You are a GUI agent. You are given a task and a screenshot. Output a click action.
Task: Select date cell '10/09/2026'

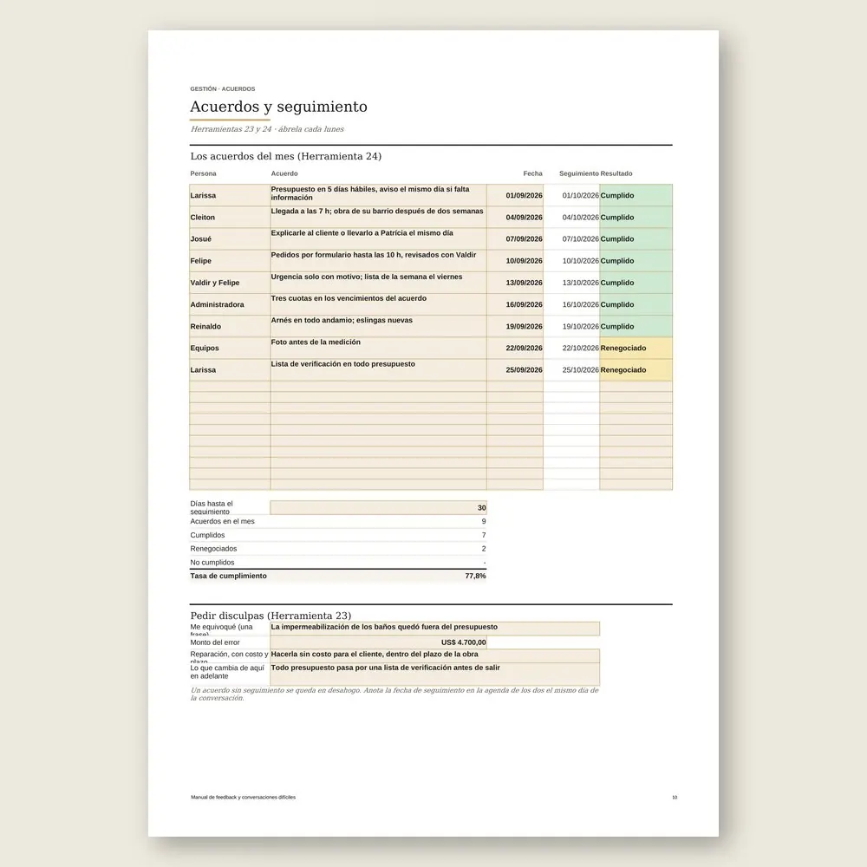pos(515,260)
